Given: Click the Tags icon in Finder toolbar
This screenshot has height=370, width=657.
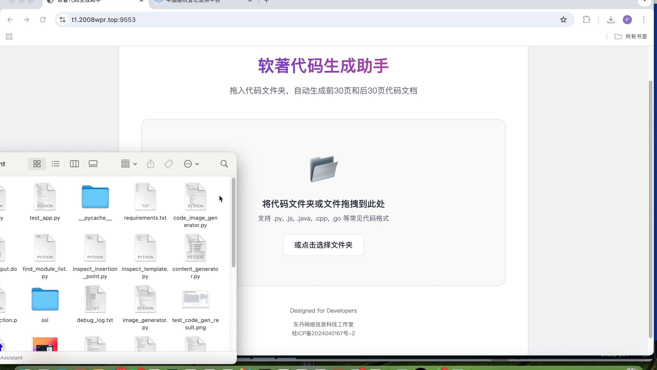Looking at the screenshot, I should tap(168, 164).
